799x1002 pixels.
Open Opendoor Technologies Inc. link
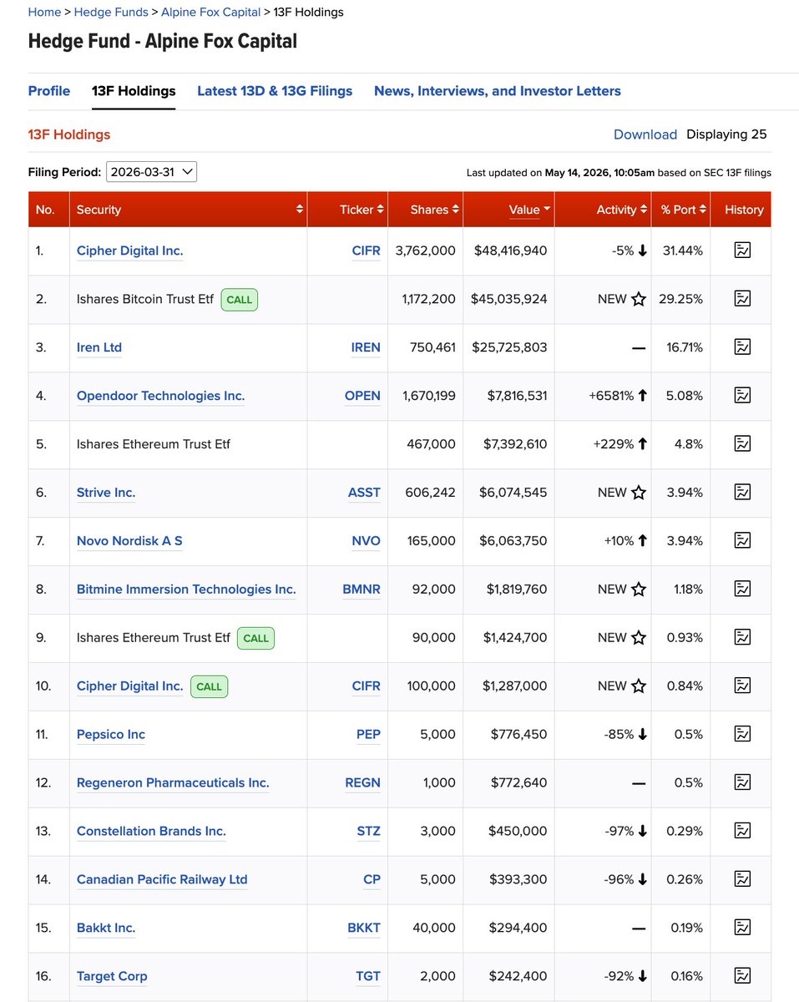pos(160,396)
